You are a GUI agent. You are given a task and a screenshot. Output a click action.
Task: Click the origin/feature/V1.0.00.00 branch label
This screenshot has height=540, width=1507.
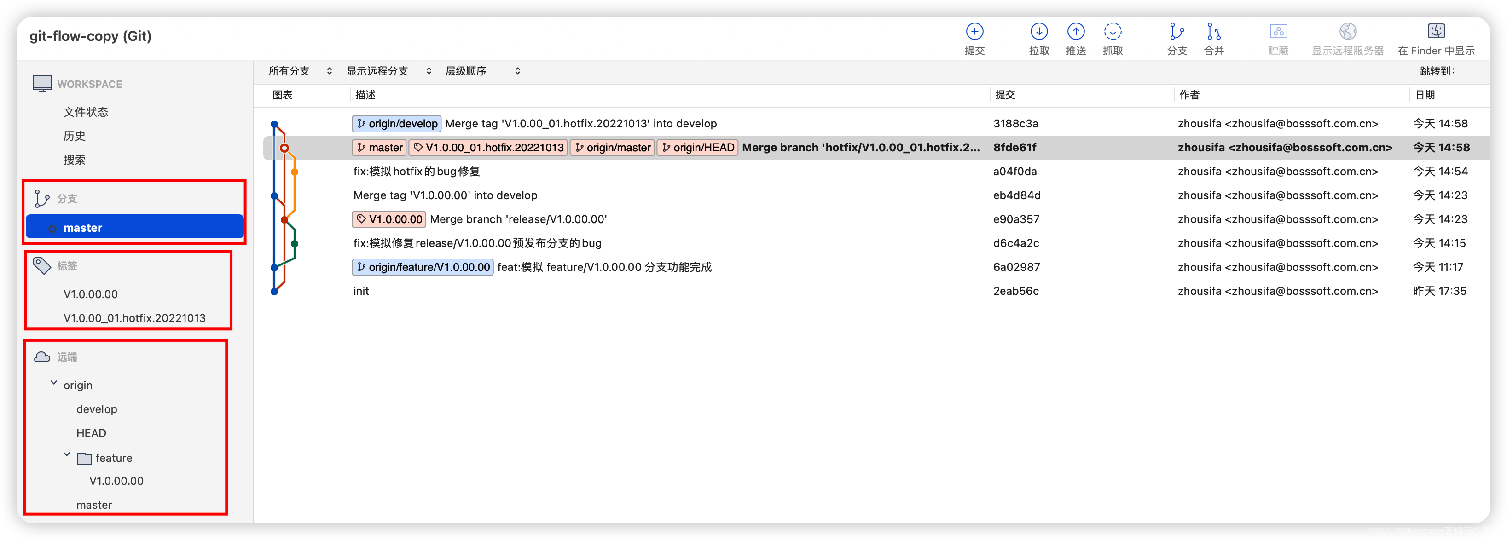(423, 267)
